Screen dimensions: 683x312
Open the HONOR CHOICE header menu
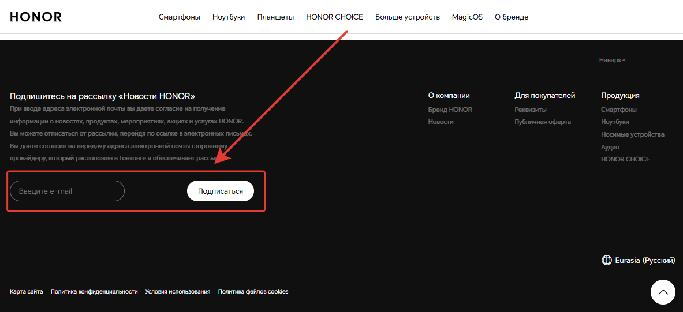coord(334,17)
